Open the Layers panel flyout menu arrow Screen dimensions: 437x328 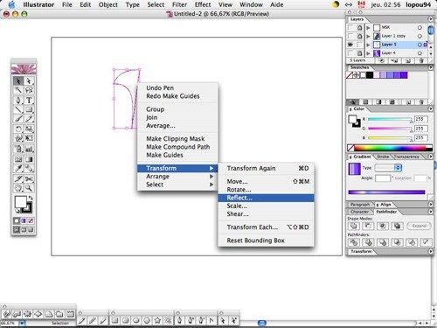tap(431, 18)
